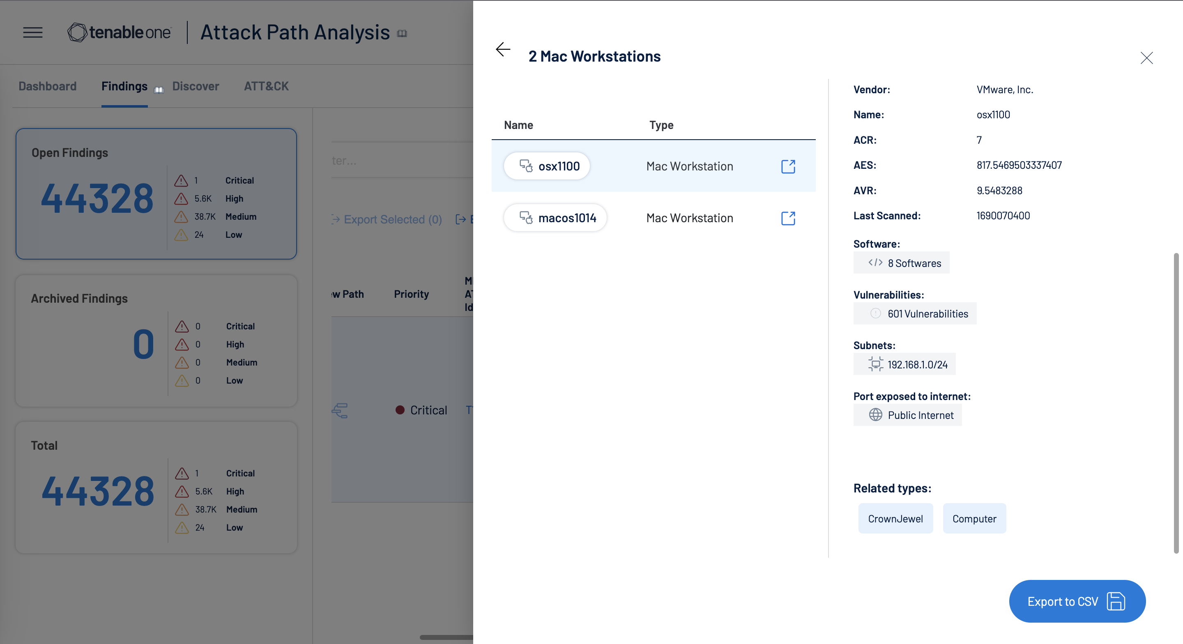
Task: Toggle the hamburger menu open
Action: (x=32, y=32)
